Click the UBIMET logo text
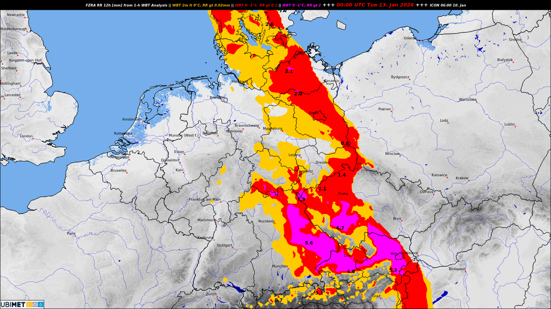Screen dimensions: 551x309 point(13,304)
